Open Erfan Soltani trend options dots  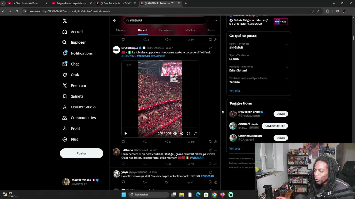(286, 67)
